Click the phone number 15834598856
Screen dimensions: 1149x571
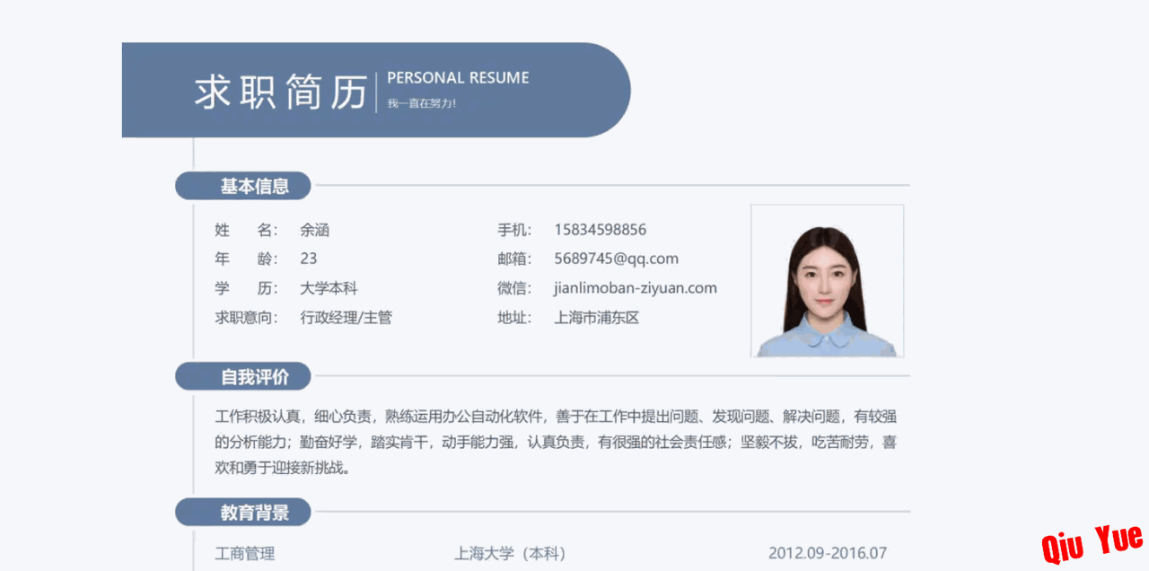(x=600, y=230)
